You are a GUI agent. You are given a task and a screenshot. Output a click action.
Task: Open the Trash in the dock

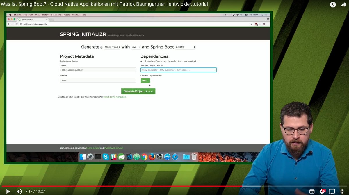point(194,157)
